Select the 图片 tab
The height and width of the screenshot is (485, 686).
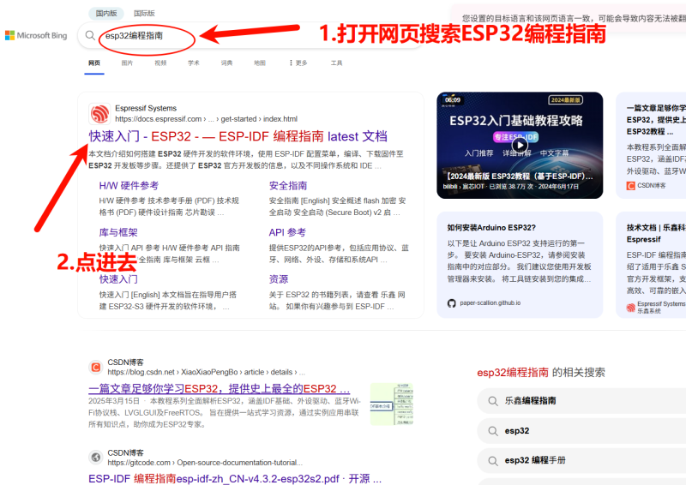pyautogui.click(x=127, y=63)
